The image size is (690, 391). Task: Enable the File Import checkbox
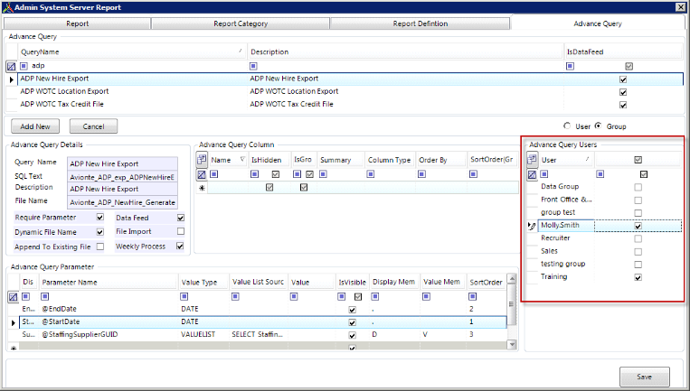[181, 231]
